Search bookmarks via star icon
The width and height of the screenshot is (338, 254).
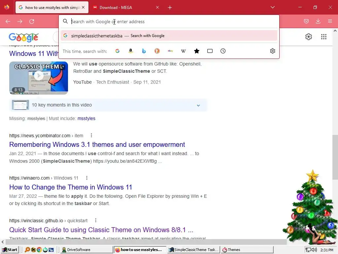tap(197, 51)
